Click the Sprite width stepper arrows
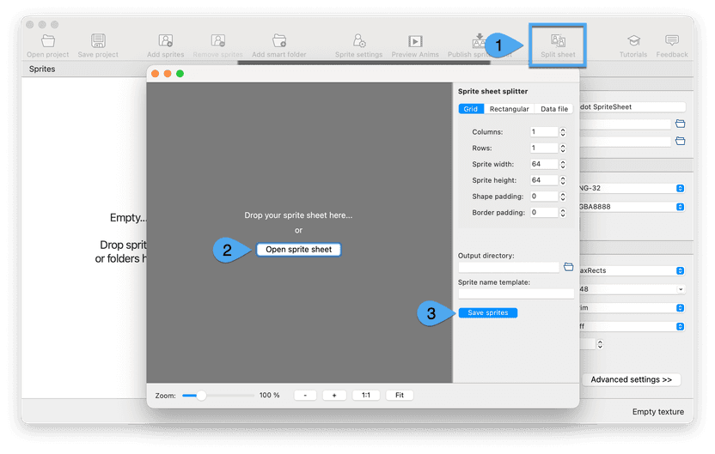715x454 pixels. pos(563,164)
